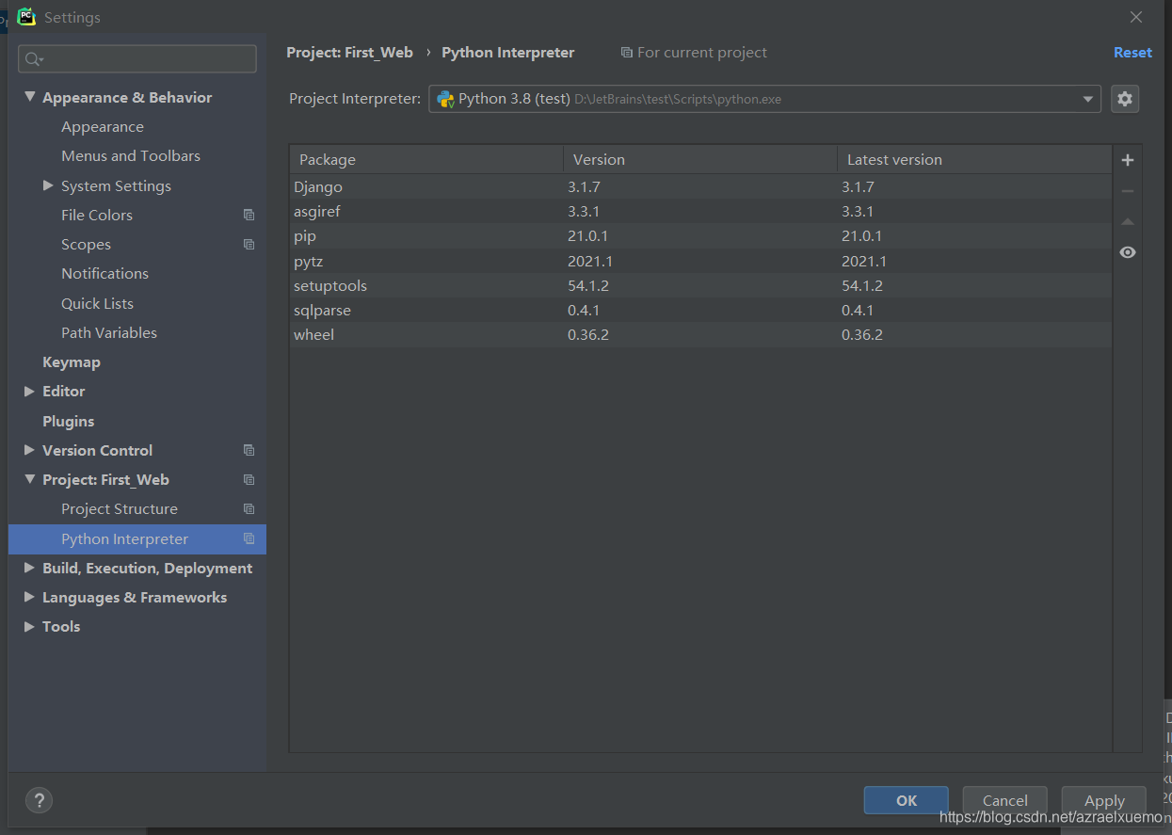Screen dimensions: 1172x835
Task: Click the help question mark button
Action: point(39,800)
